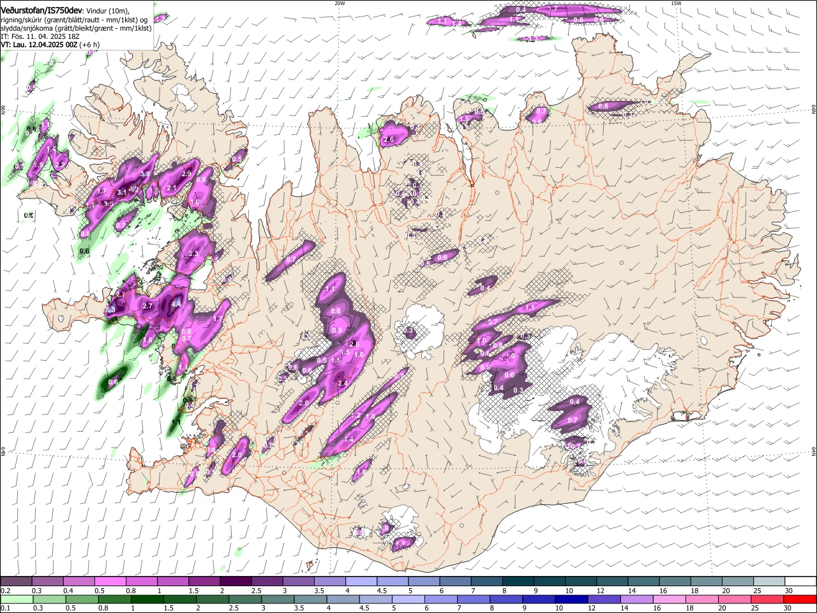
Task: Click the 0.2 label under the snow legend
Action: (6, 591)
